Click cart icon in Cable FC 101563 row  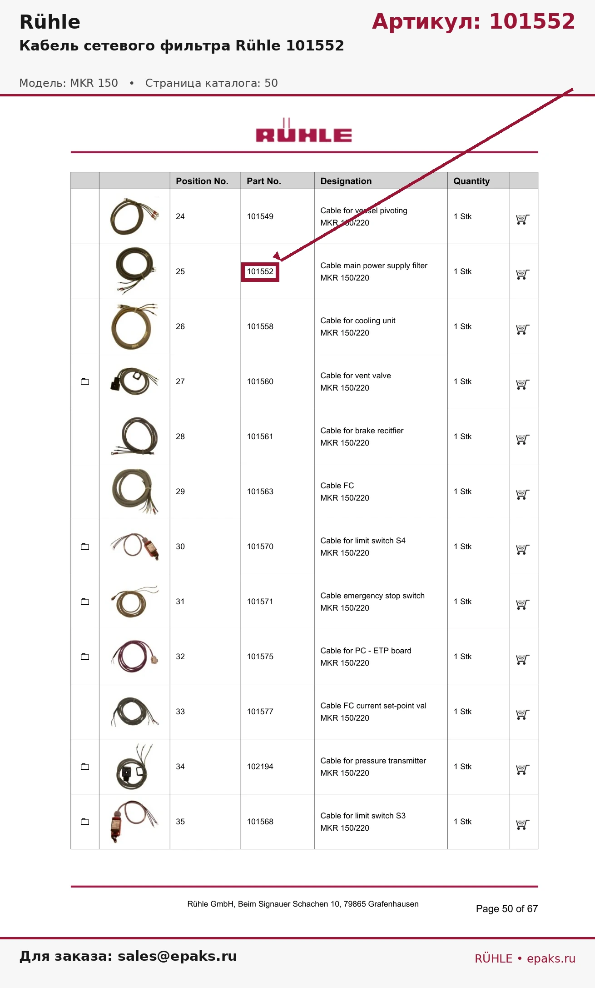click(522, 495)
